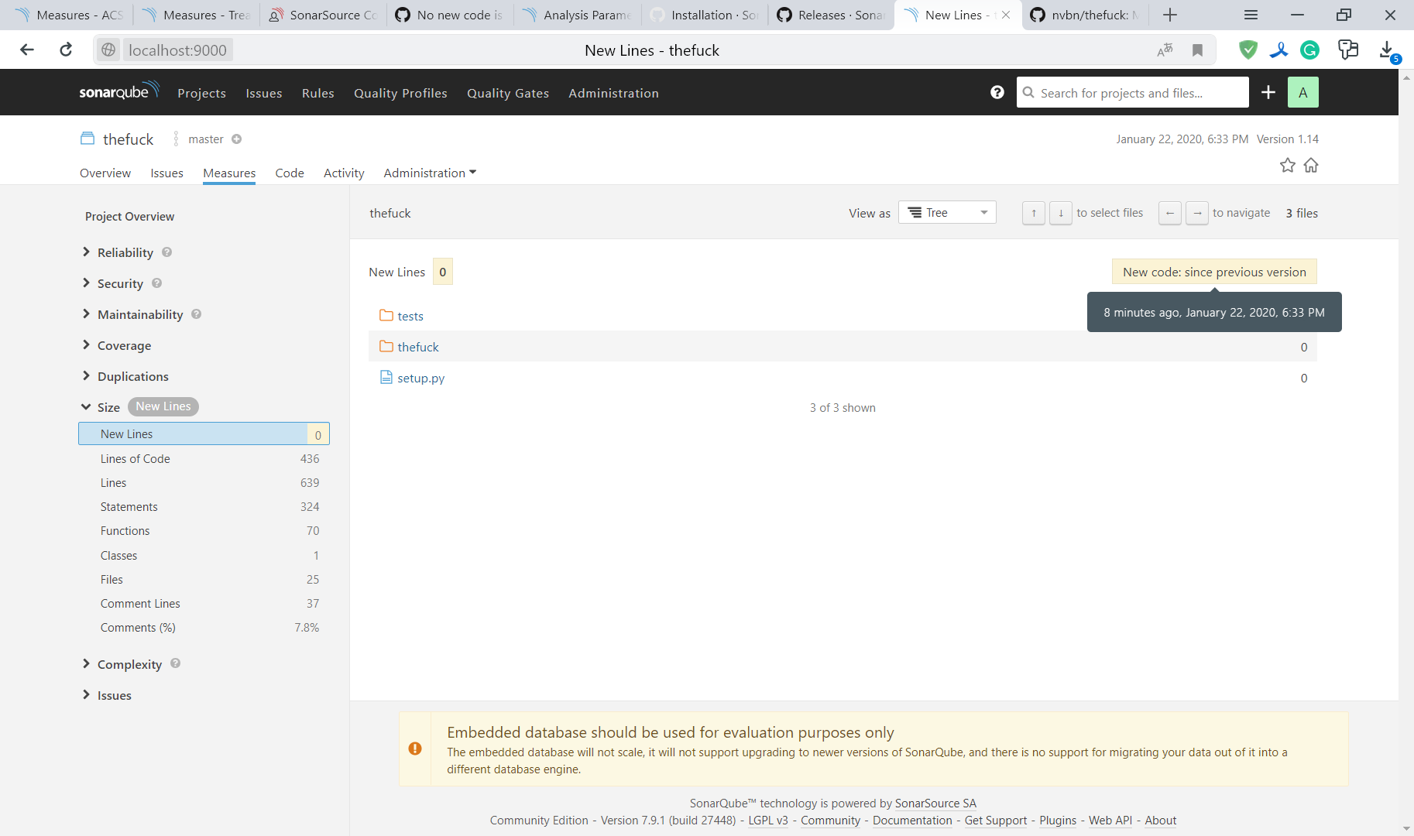
Task: Click the search projects and files field
Action: (1132, 92)
